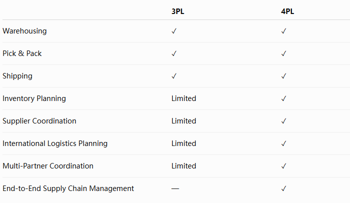Click the 4PL column header

click(x=287, y=11)
